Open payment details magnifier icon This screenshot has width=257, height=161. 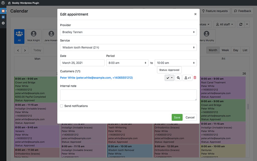[x=178, y=78]
